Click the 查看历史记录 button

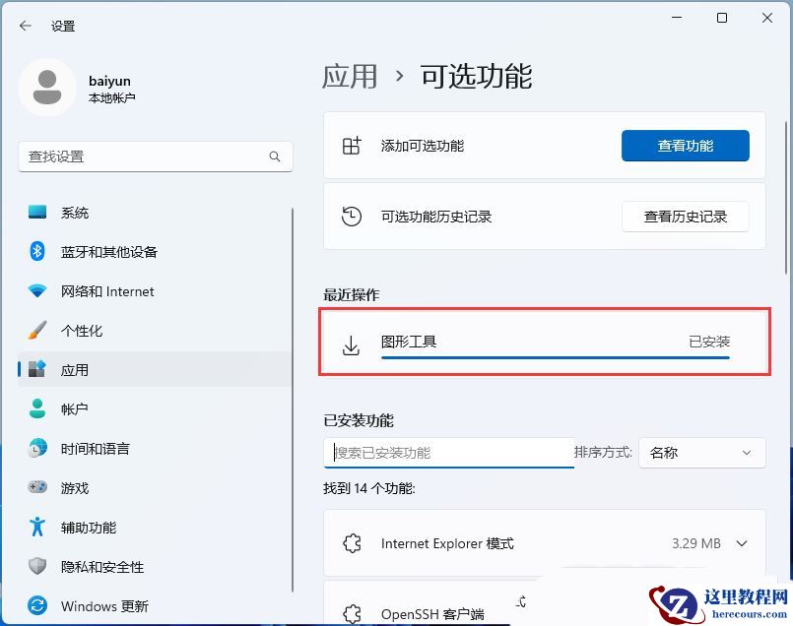685,217
